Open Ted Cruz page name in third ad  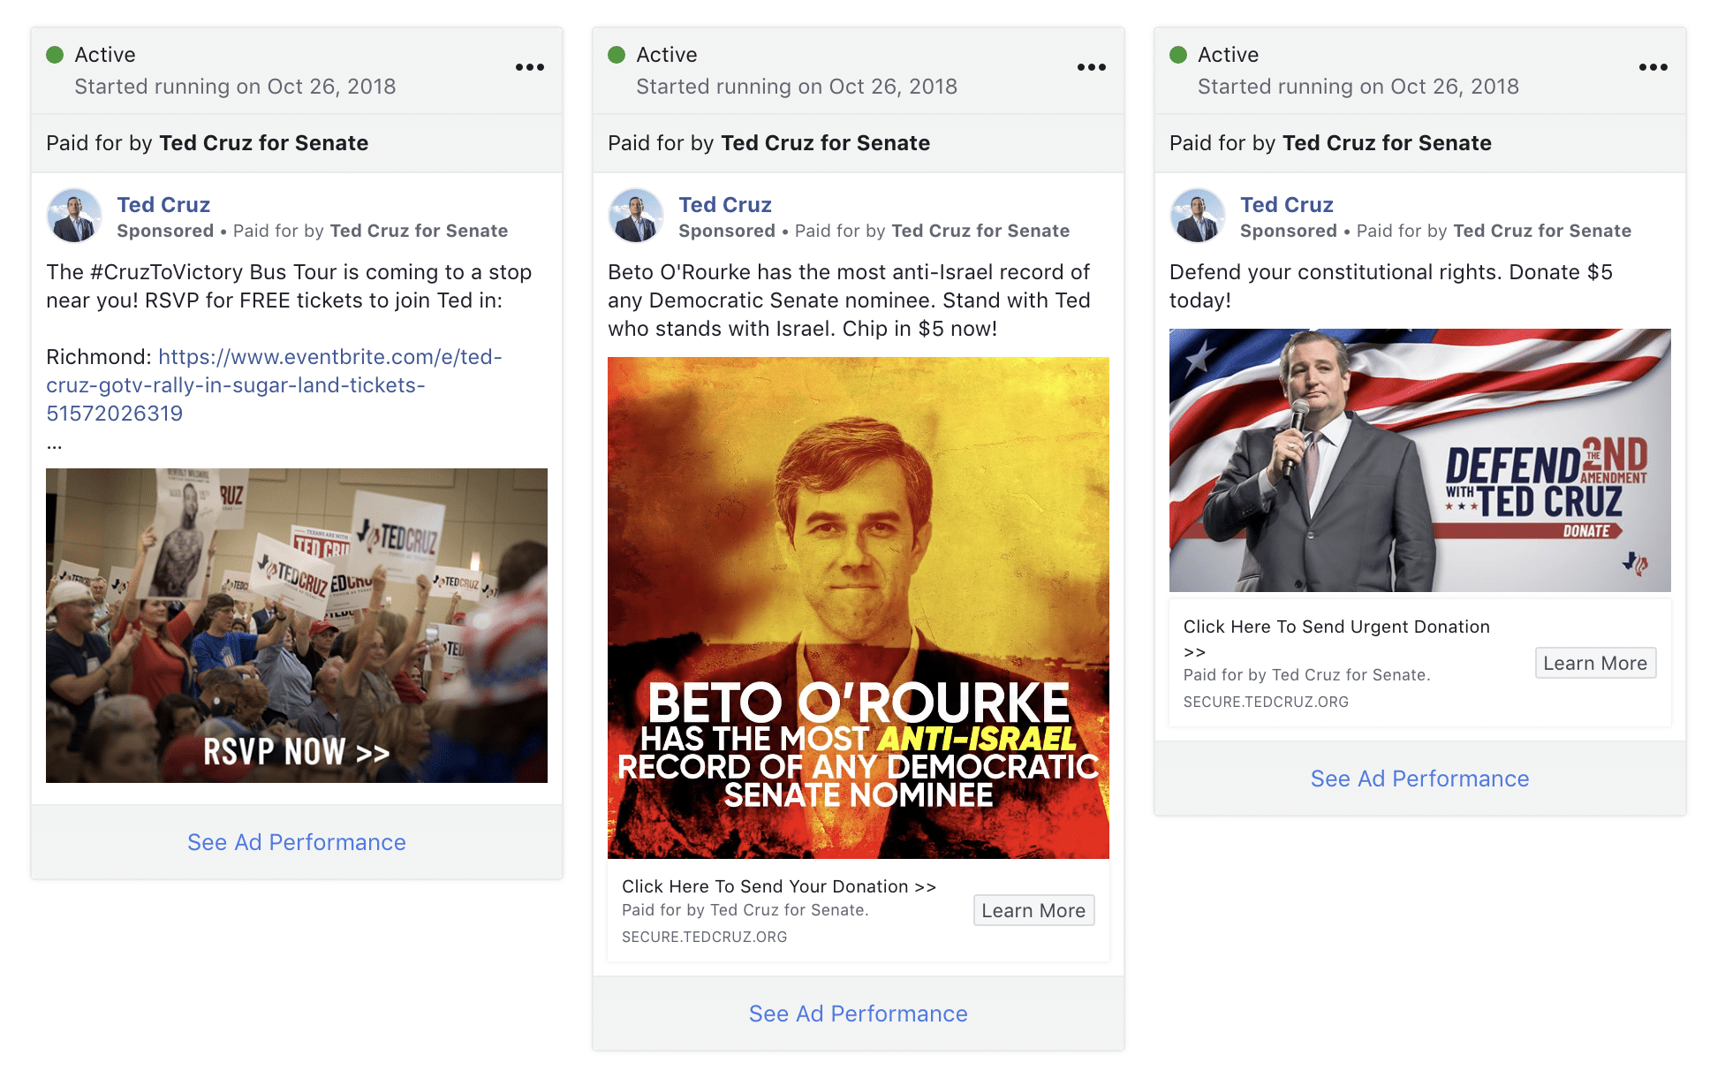(1287, 205)
